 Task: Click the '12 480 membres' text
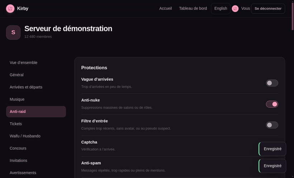(38, 37)
